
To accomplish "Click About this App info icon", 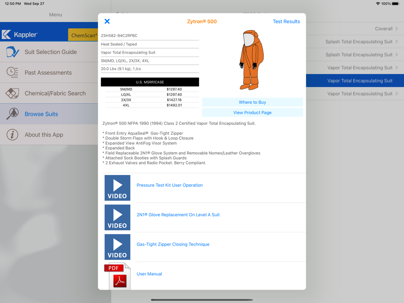I will click(13, 135).
